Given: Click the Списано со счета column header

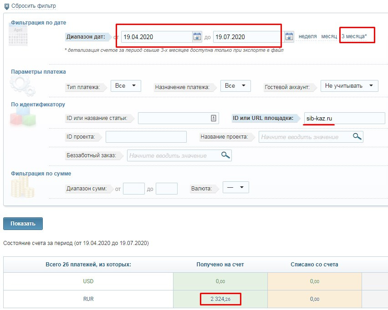Looking at the screenshot, I should (314, 264).
